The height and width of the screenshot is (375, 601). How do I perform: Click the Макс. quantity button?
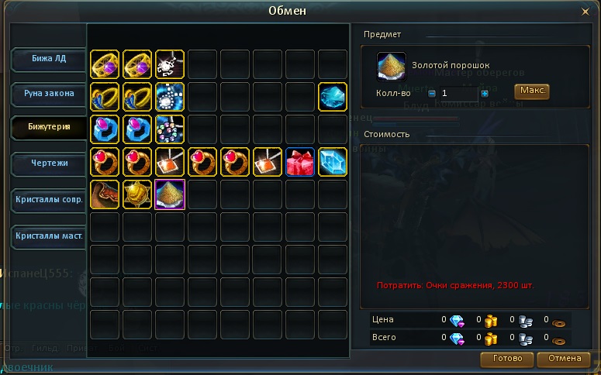(532, 91)
